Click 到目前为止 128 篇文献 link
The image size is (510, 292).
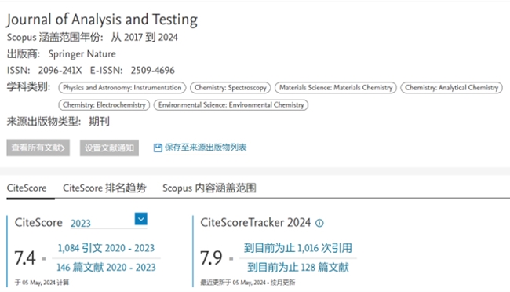pos(298,268)
